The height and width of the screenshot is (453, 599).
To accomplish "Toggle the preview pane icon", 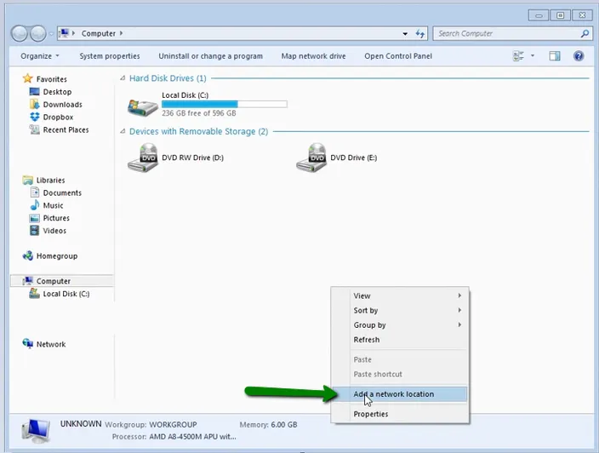I will 555,56.
